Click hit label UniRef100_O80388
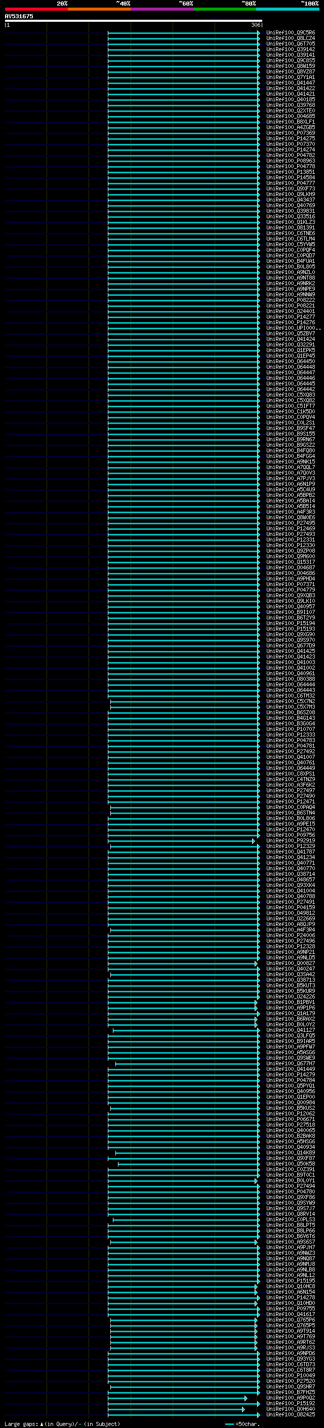Image resolution: width=324 pixels, height=1428 pixels. click(291, 679)
